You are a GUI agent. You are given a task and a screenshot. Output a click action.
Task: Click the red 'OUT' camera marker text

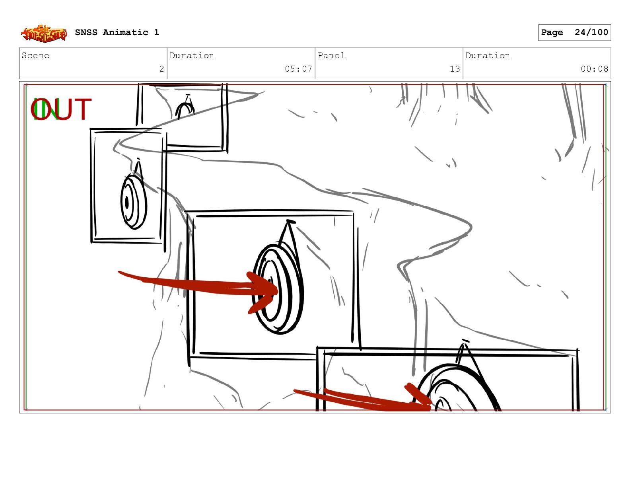(x=61, y=109)
